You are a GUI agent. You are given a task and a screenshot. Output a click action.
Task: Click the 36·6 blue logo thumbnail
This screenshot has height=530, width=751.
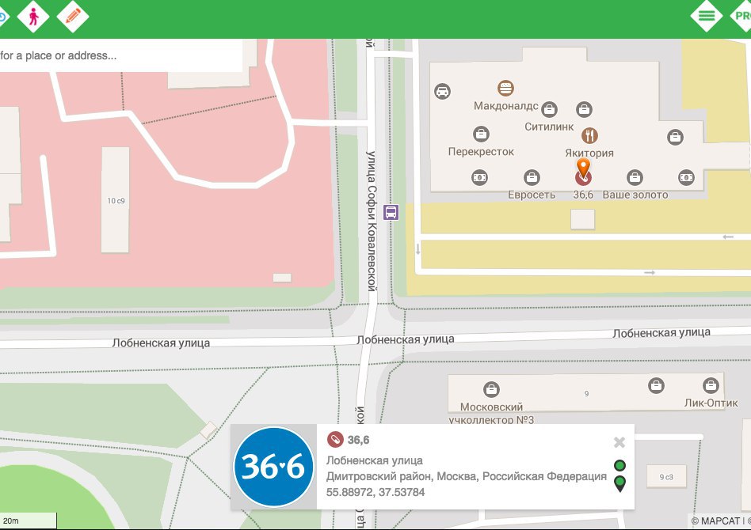coord(273,467)
